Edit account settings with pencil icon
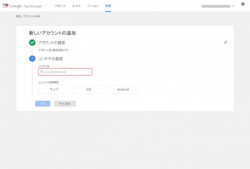This screenshot has width=250, height=169. pos(225,43)
